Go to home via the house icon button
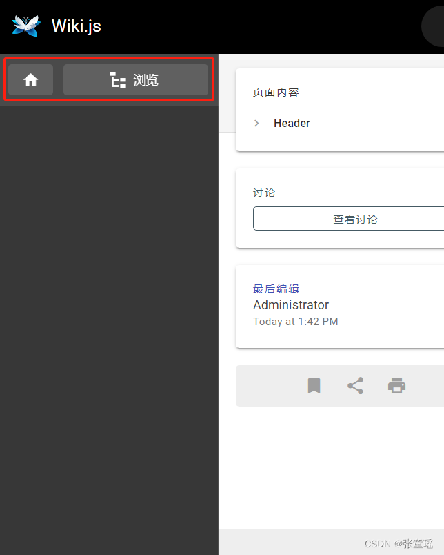The width and height of the screenshot is (444, 555). pyautogui.click(x=31, y=79)
